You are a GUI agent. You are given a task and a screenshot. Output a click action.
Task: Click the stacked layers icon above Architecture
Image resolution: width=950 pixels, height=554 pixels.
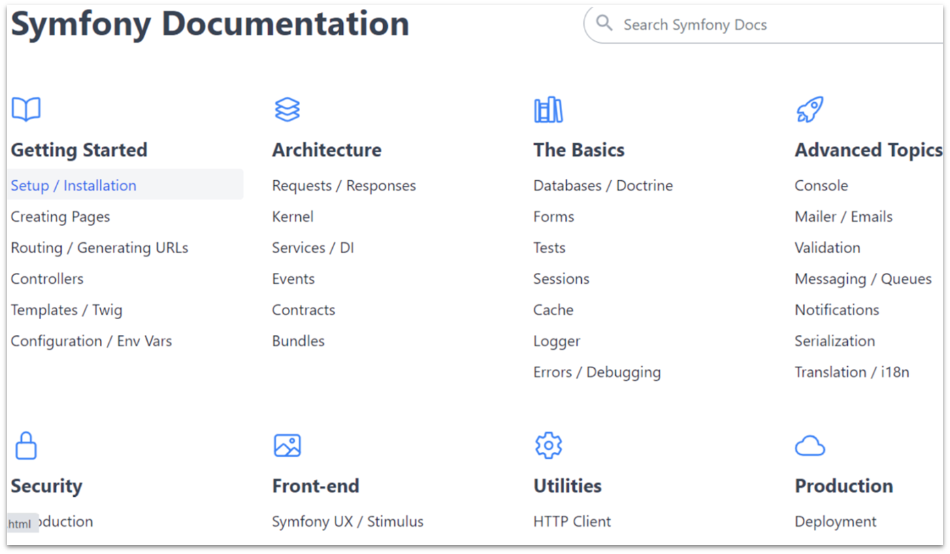(x=287, y=110)
